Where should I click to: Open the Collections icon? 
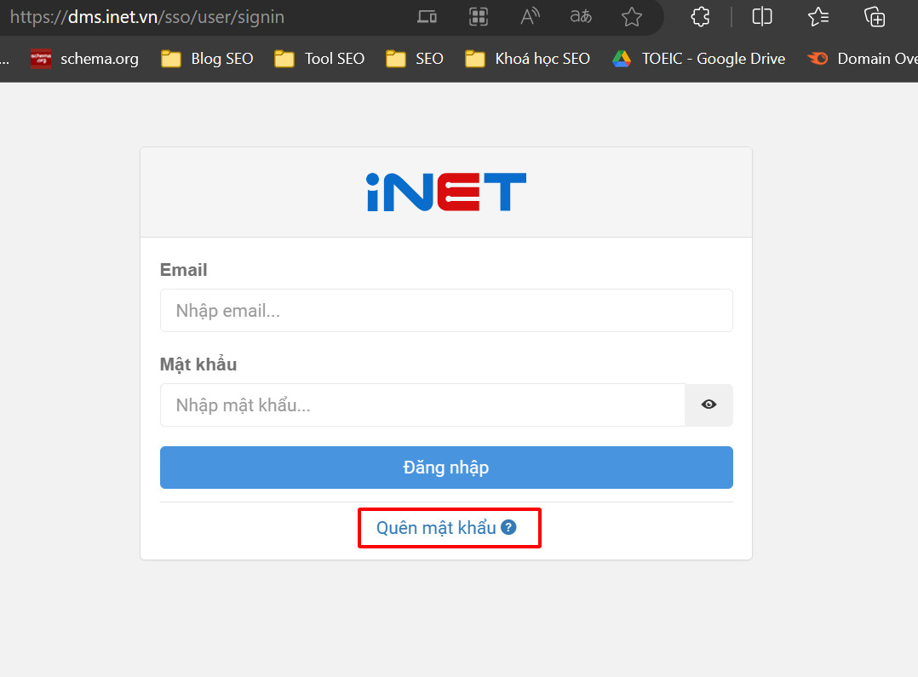875,17
